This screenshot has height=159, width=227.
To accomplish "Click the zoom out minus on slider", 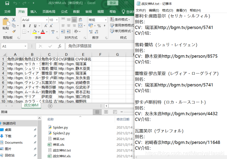I will click(122, 112).
